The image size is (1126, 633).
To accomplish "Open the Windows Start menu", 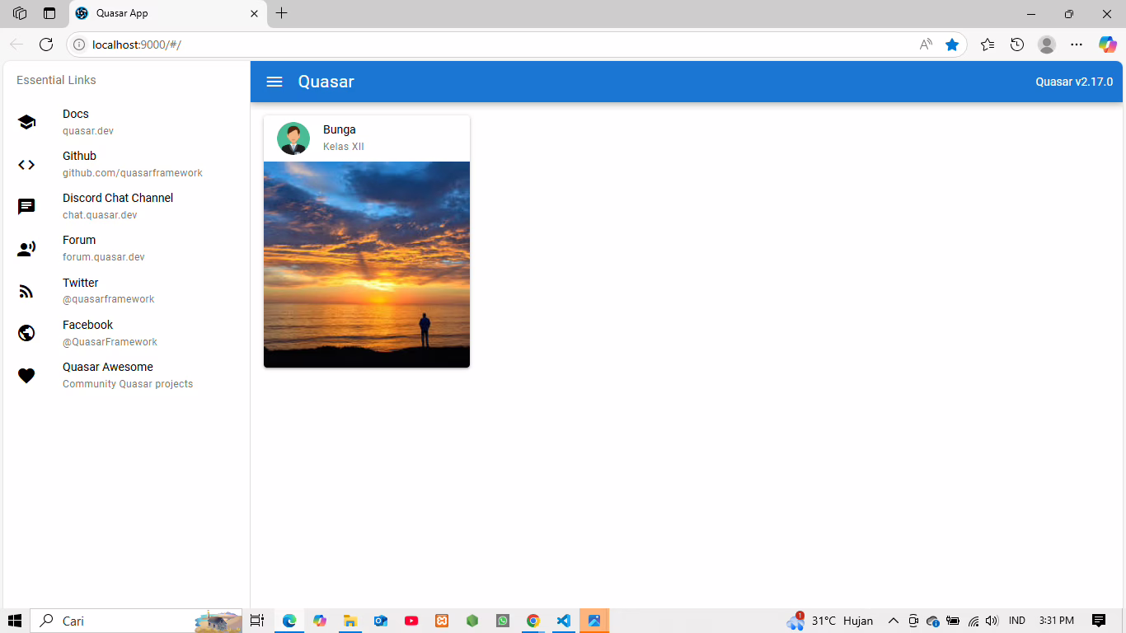I will coord(15,621).
